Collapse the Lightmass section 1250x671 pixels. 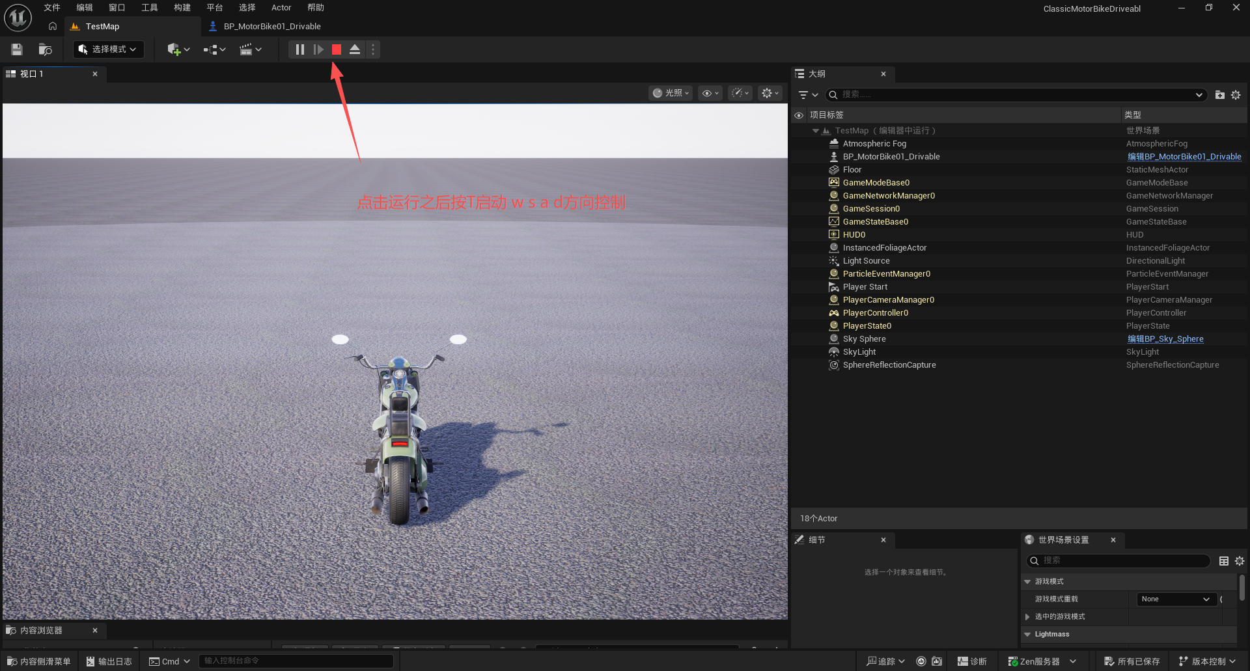[1027, 635]
